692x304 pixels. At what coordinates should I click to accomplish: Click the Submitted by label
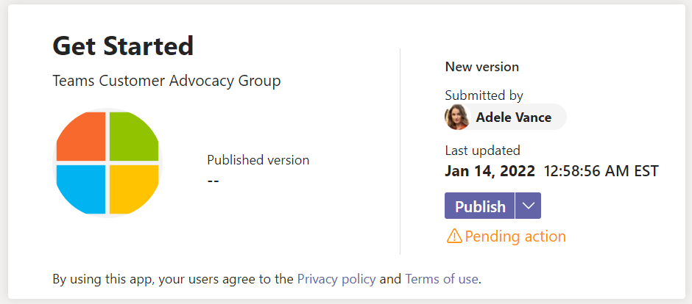click(x=484, y=95)
